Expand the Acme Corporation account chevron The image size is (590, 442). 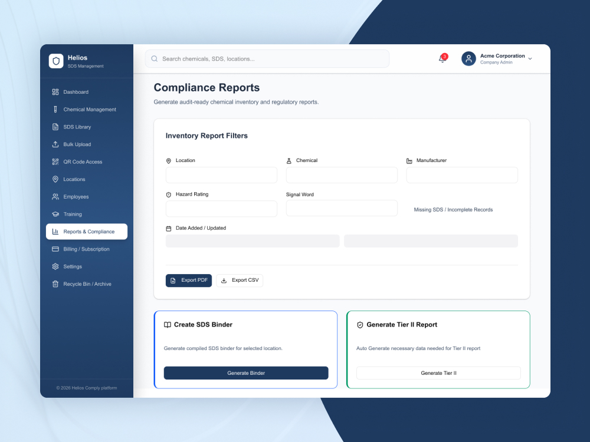click(x=530, y=59)
